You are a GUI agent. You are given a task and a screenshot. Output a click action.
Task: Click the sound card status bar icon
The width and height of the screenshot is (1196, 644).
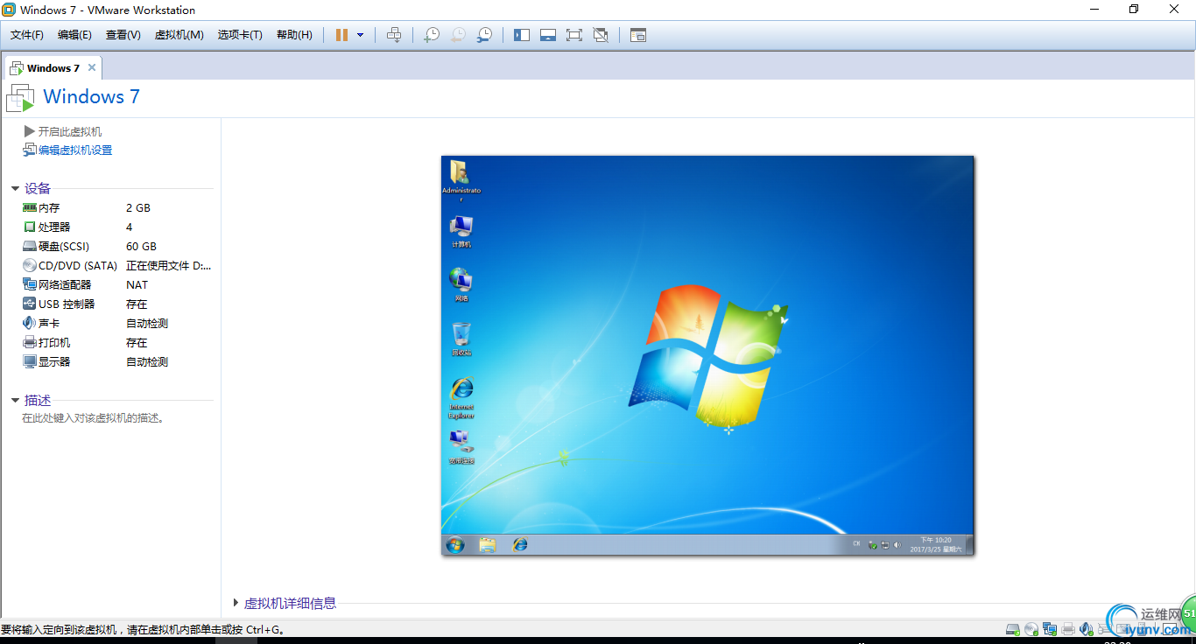tap(1087, 629)
